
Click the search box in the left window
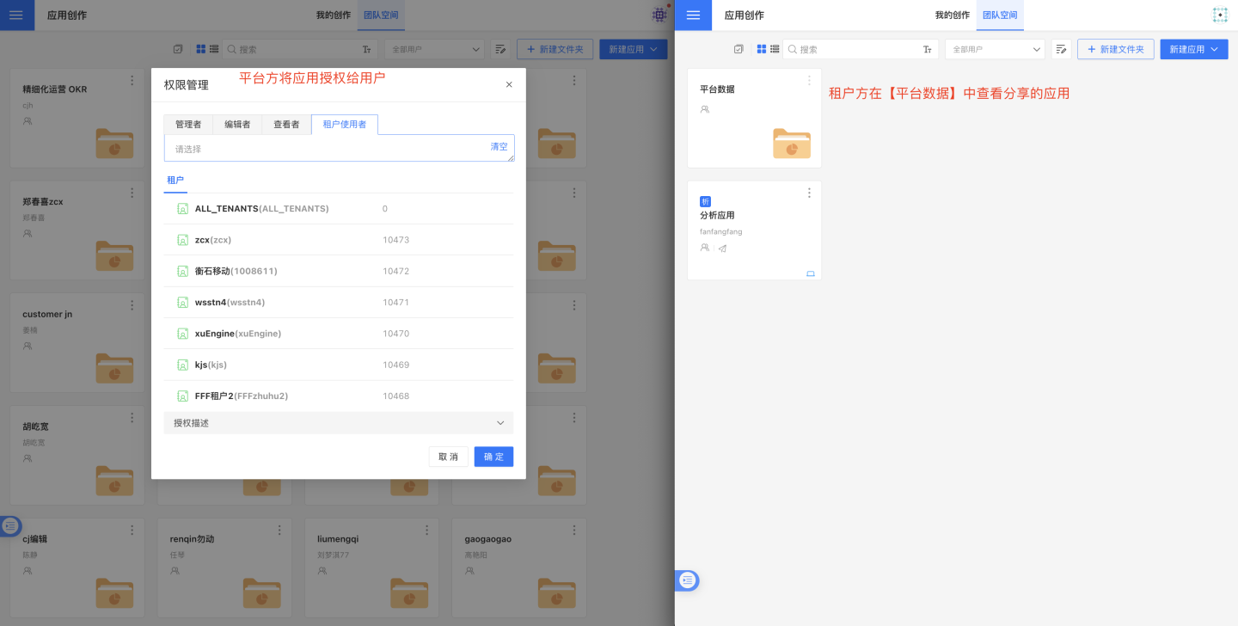coord(300,49)
